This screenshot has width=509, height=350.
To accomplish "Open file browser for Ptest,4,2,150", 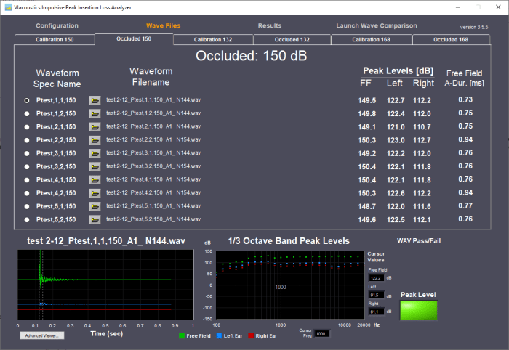I will point(95,193).
